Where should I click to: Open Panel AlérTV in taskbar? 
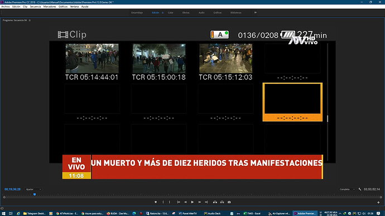click(187, 214)
